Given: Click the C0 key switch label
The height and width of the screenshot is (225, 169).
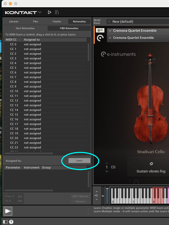Looking at the screenshot, I should [x=113, y=167].
